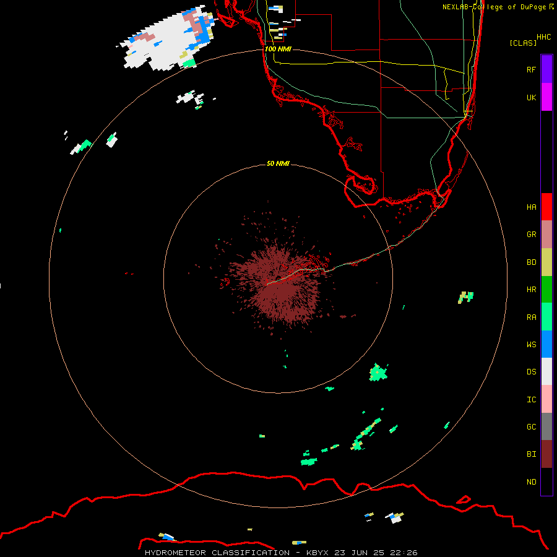
Task: Click the magenta UK legend color swatch
Action: tap(546, 97)
